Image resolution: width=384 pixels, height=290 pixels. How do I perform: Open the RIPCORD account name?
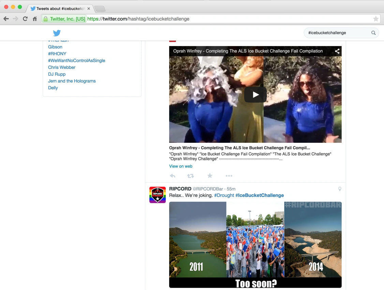coord(180,189)
